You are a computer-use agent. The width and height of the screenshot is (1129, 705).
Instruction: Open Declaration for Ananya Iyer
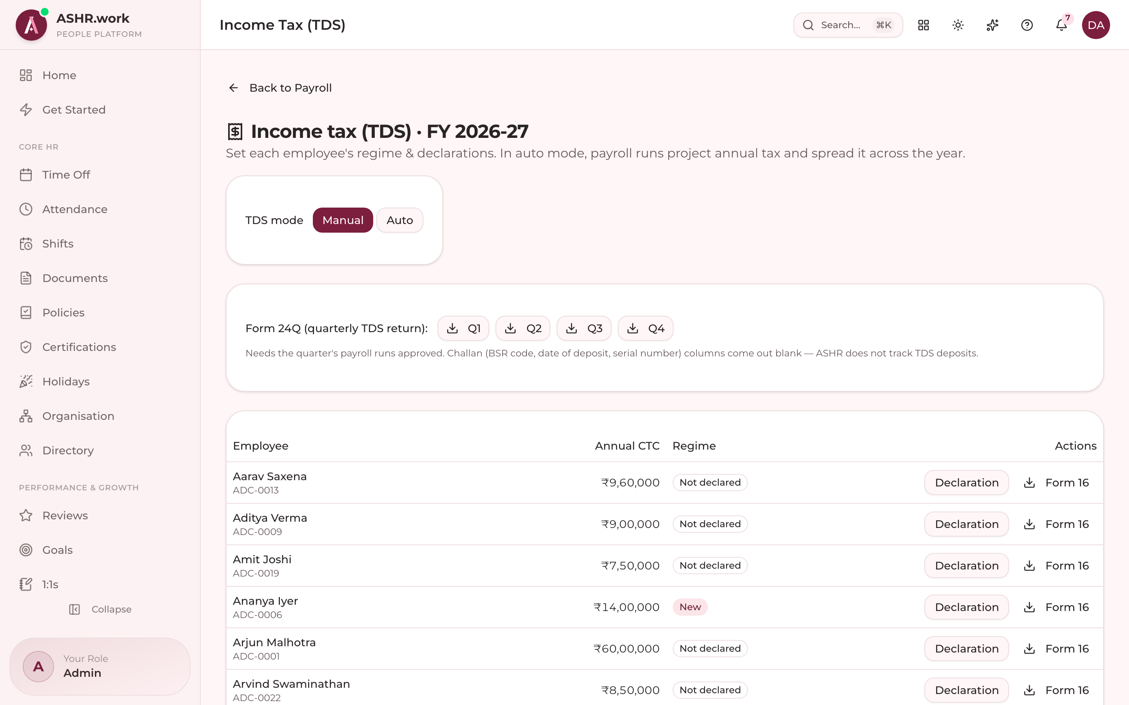(x=967, y=607)
